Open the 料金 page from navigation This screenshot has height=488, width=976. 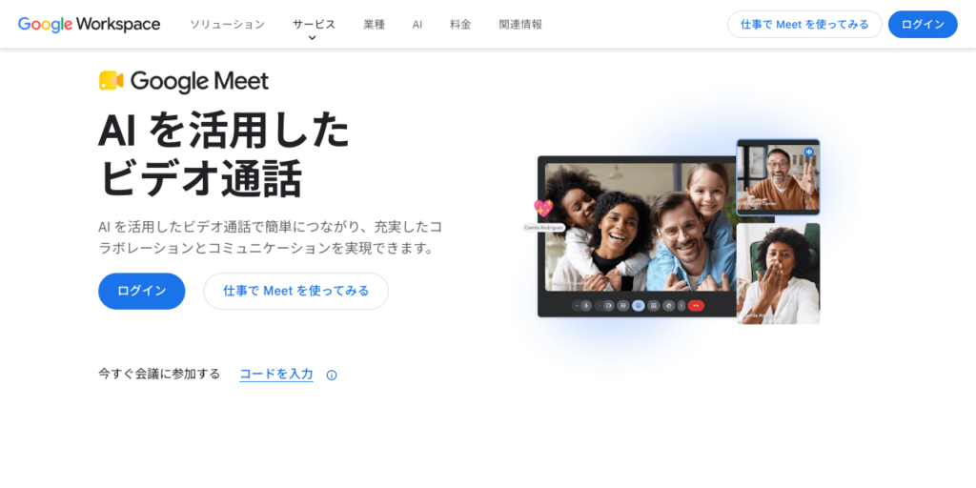click(x=460, y=24)
